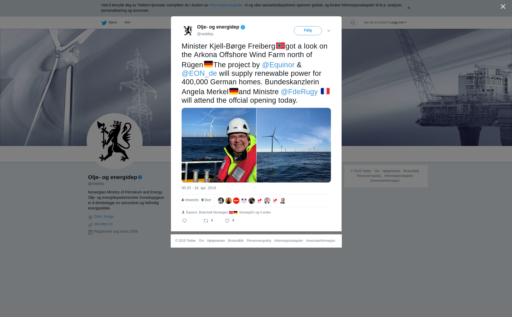Visit the oed.dep.no website link
The height and width of the screenshot is (317, 512).
(103, 224)
